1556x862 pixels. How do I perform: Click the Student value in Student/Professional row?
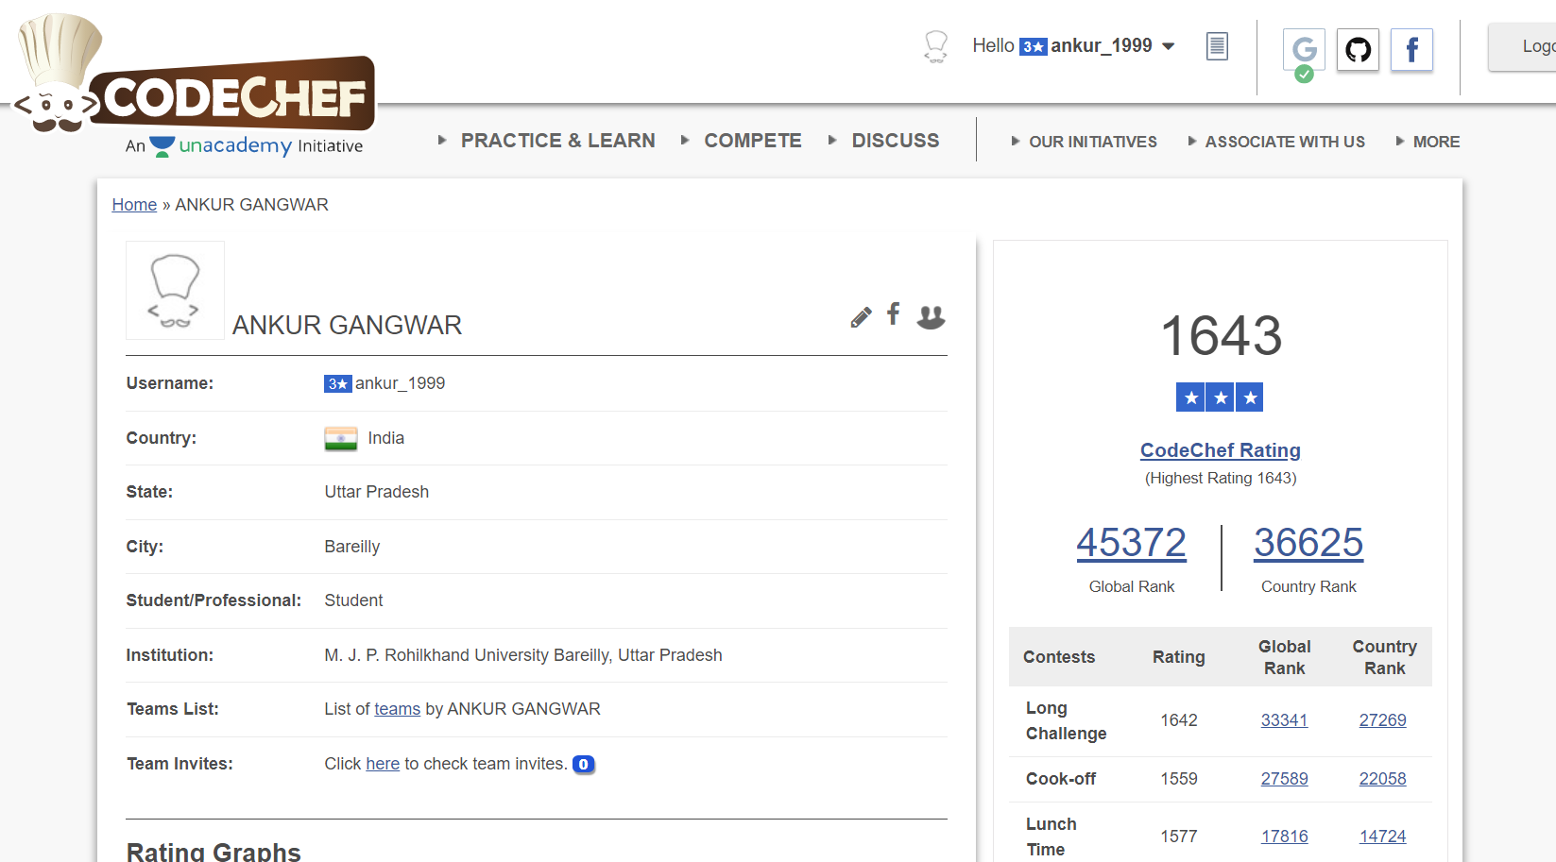pos(353,600)
